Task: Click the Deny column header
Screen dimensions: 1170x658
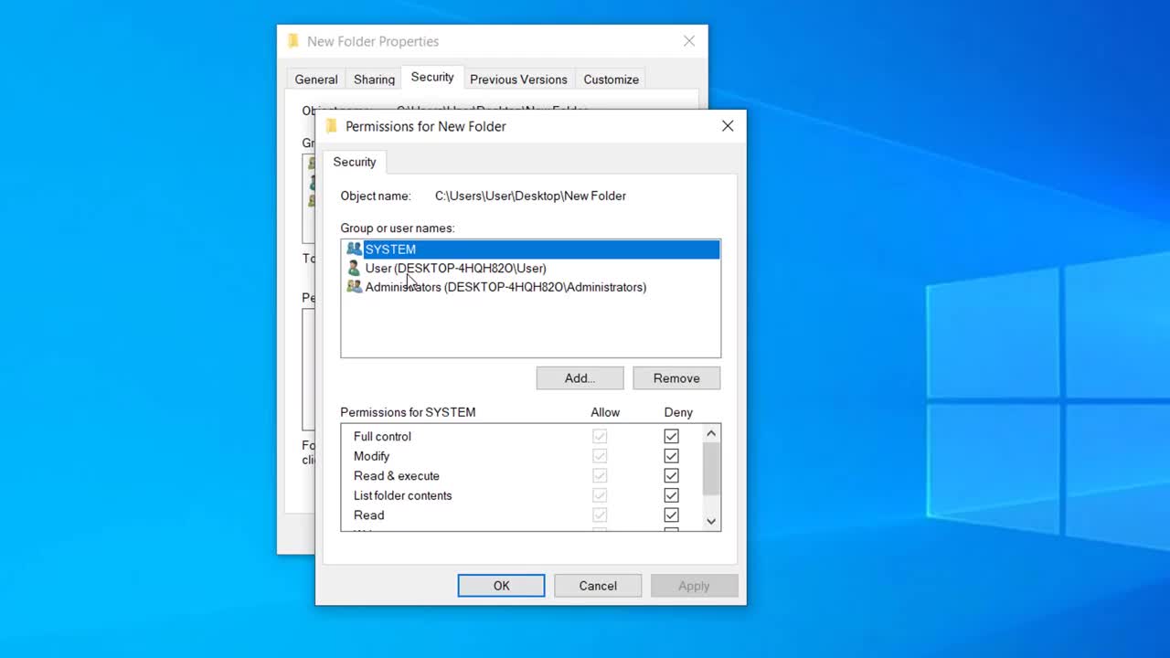Action: click(x=678, y=412)
